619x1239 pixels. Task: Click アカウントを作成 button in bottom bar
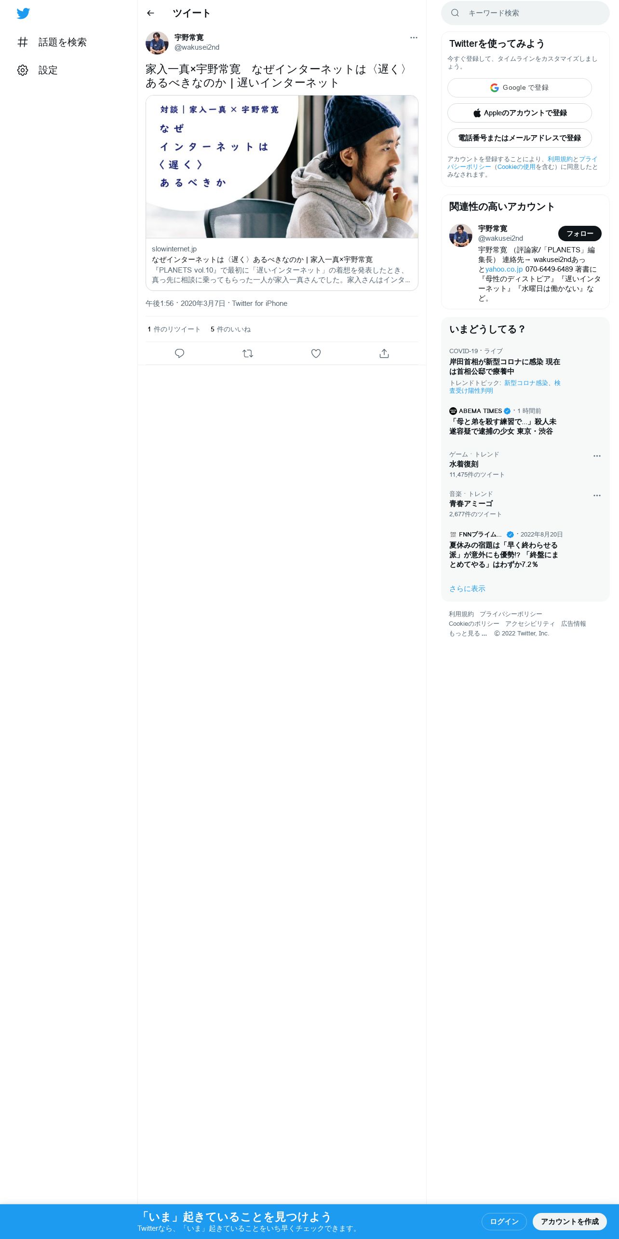tap(569, 1222)
